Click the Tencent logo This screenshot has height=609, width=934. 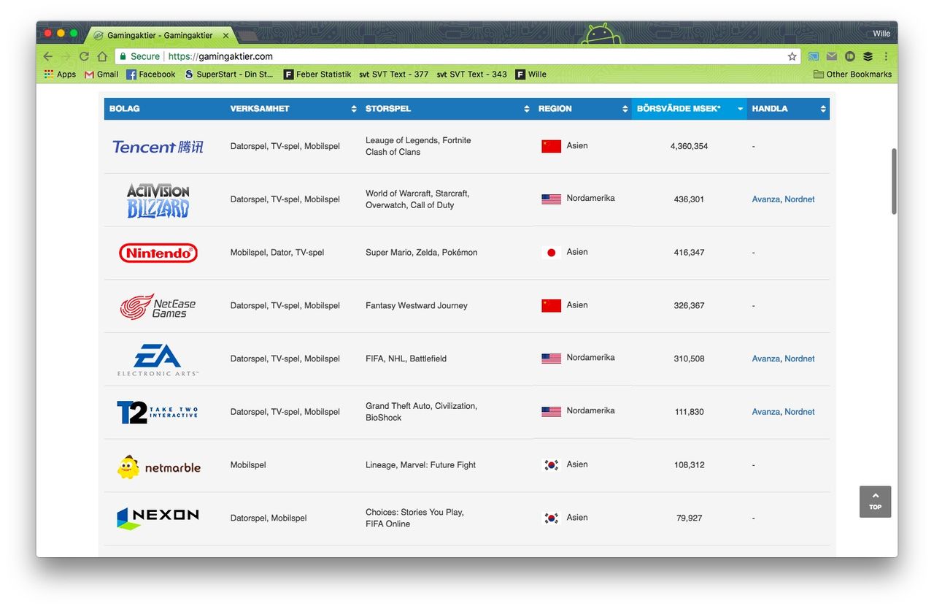(158, 147)
